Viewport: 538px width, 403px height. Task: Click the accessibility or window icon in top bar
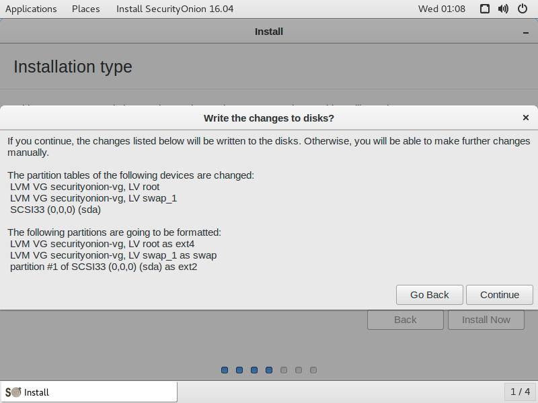(x=484, y=9)
